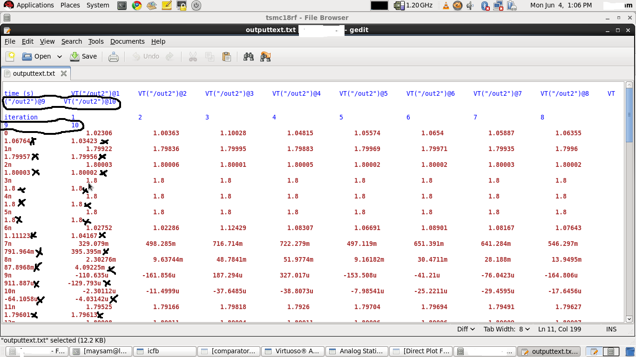The height and width of the screenshot is (357, 636).
Task: Open Find with binoculars icon
Action: pos(249,57)
